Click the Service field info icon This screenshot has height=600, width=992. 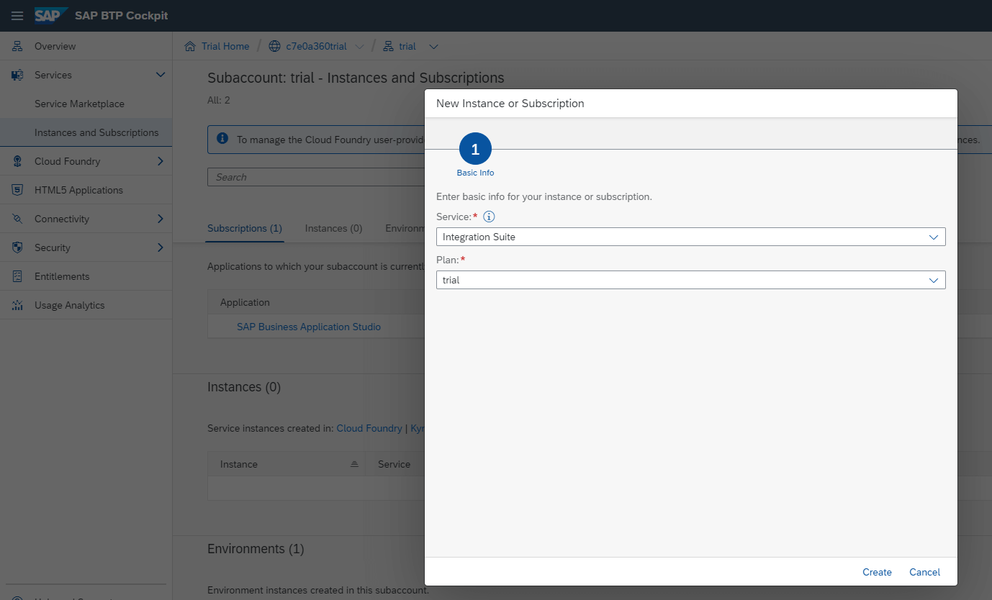pos(489,217)
